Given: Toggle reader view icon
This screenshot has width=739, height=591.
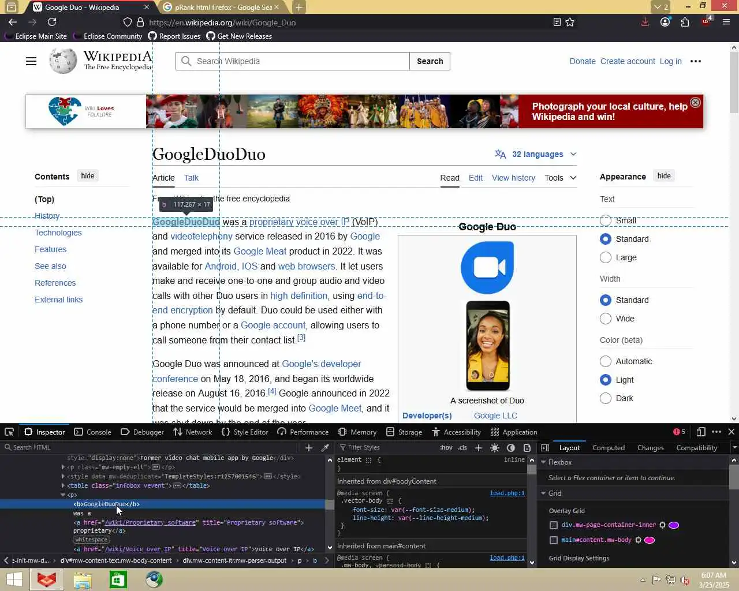Looking at the screenshot, I should [x=557, y=22].
